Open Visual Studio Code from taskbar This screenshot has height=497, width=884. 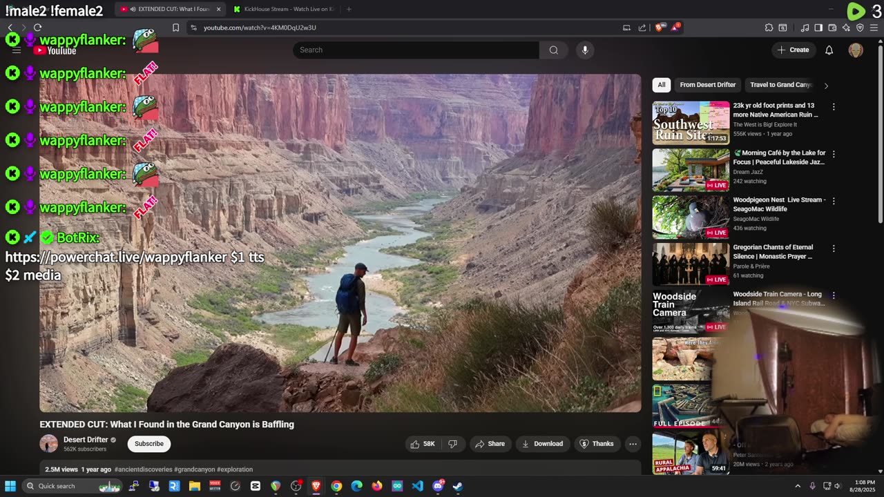pos(417,486)
